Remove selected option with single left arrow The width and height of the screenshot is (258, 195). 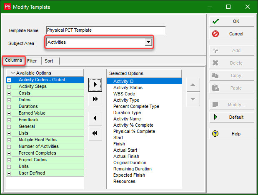point(95,118)
